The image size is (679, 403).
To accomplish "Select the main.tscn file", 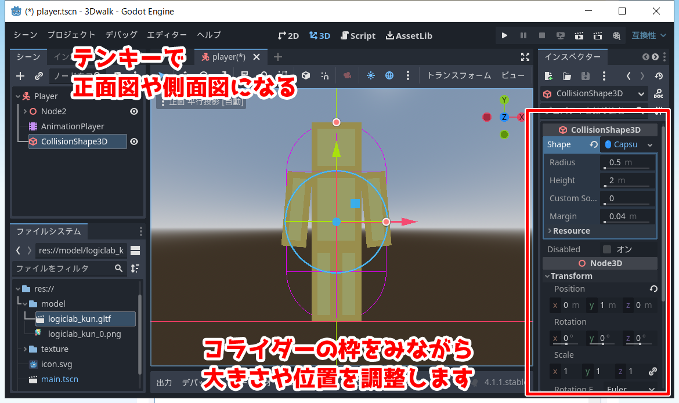I will click(x=59, y=379).
